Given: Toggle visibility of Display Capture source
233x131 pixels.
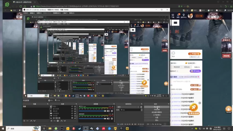Looking at the screenshot, I should [x=72, y=118].
